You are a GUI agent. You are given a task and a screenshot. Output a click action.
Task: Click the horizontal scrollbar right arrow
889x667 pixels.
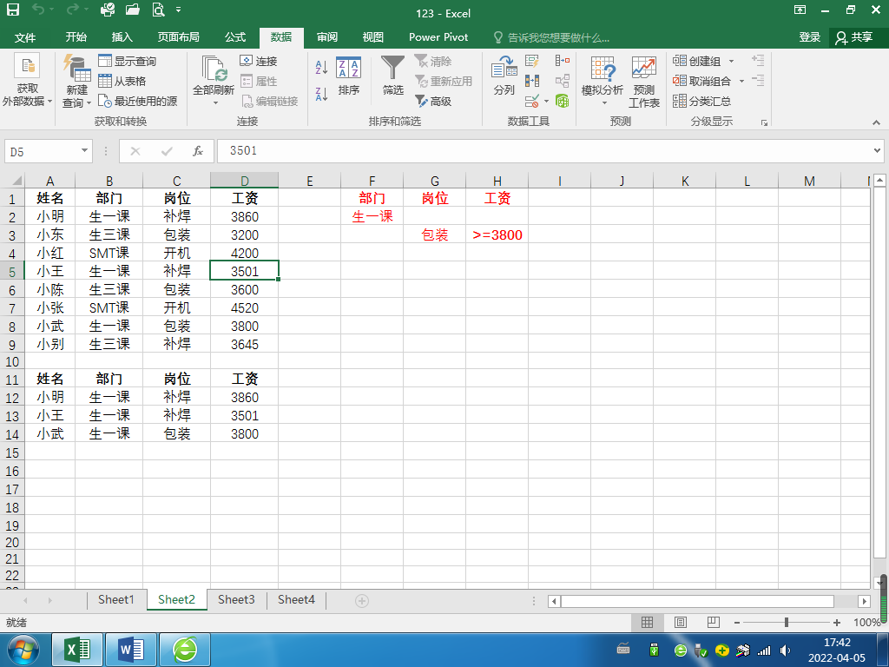864,601
